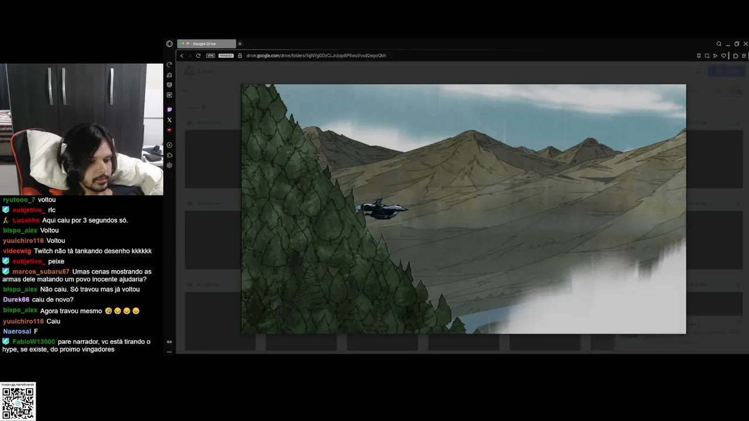Click the message 'Aqui caiu por 3 segundos só.'

(x=85, y=220)
